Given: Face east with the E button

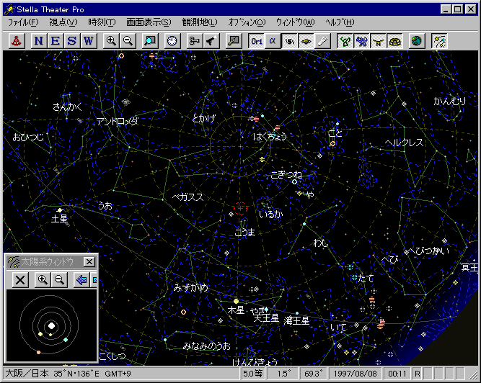Looking at the screenshot, I should click(56, 41).
